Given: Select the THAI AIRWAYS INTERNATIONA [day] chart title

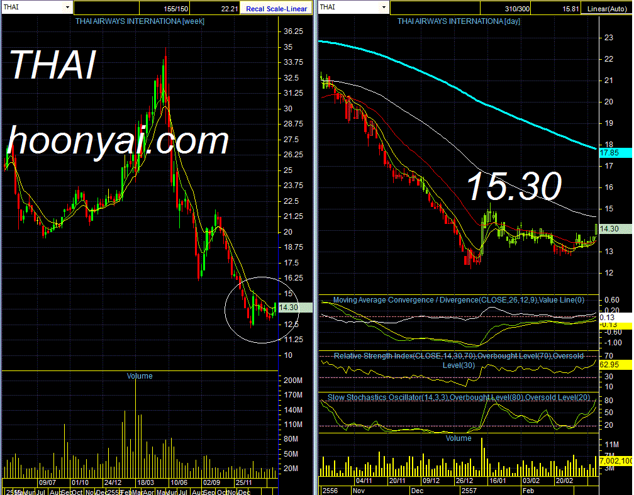Looking at the screenshot, I should coord(459,21).
